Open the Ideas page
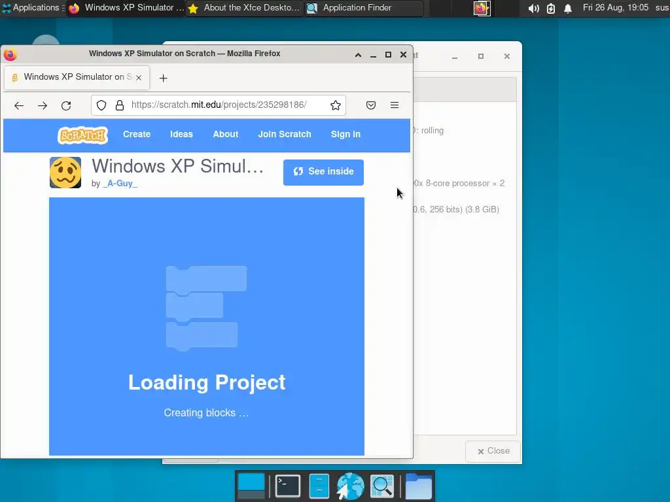 click(x=182, y=134)
